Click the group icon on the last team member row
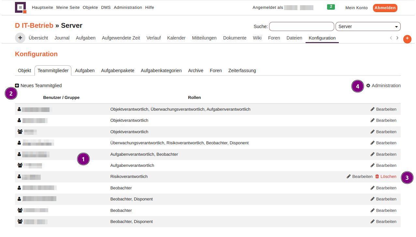Screen dimensions: 416x237 (20, 221)
